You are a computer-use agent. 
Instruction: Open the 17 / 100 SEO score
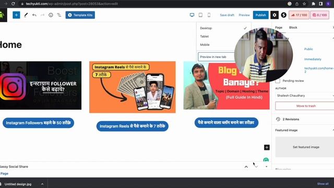[x=299, y=15]
